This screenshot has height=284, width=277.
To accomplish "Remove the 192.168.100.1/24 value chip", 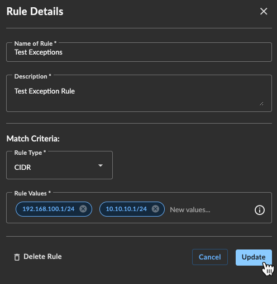I will (83, 209).
